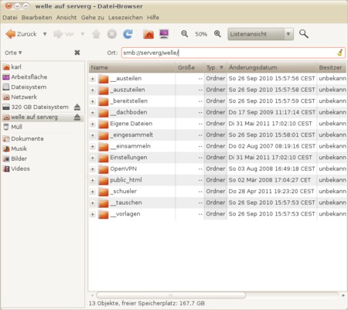Open the Orte sidebar selector dropdown
348x310 pixels.
tap(13, 53)
